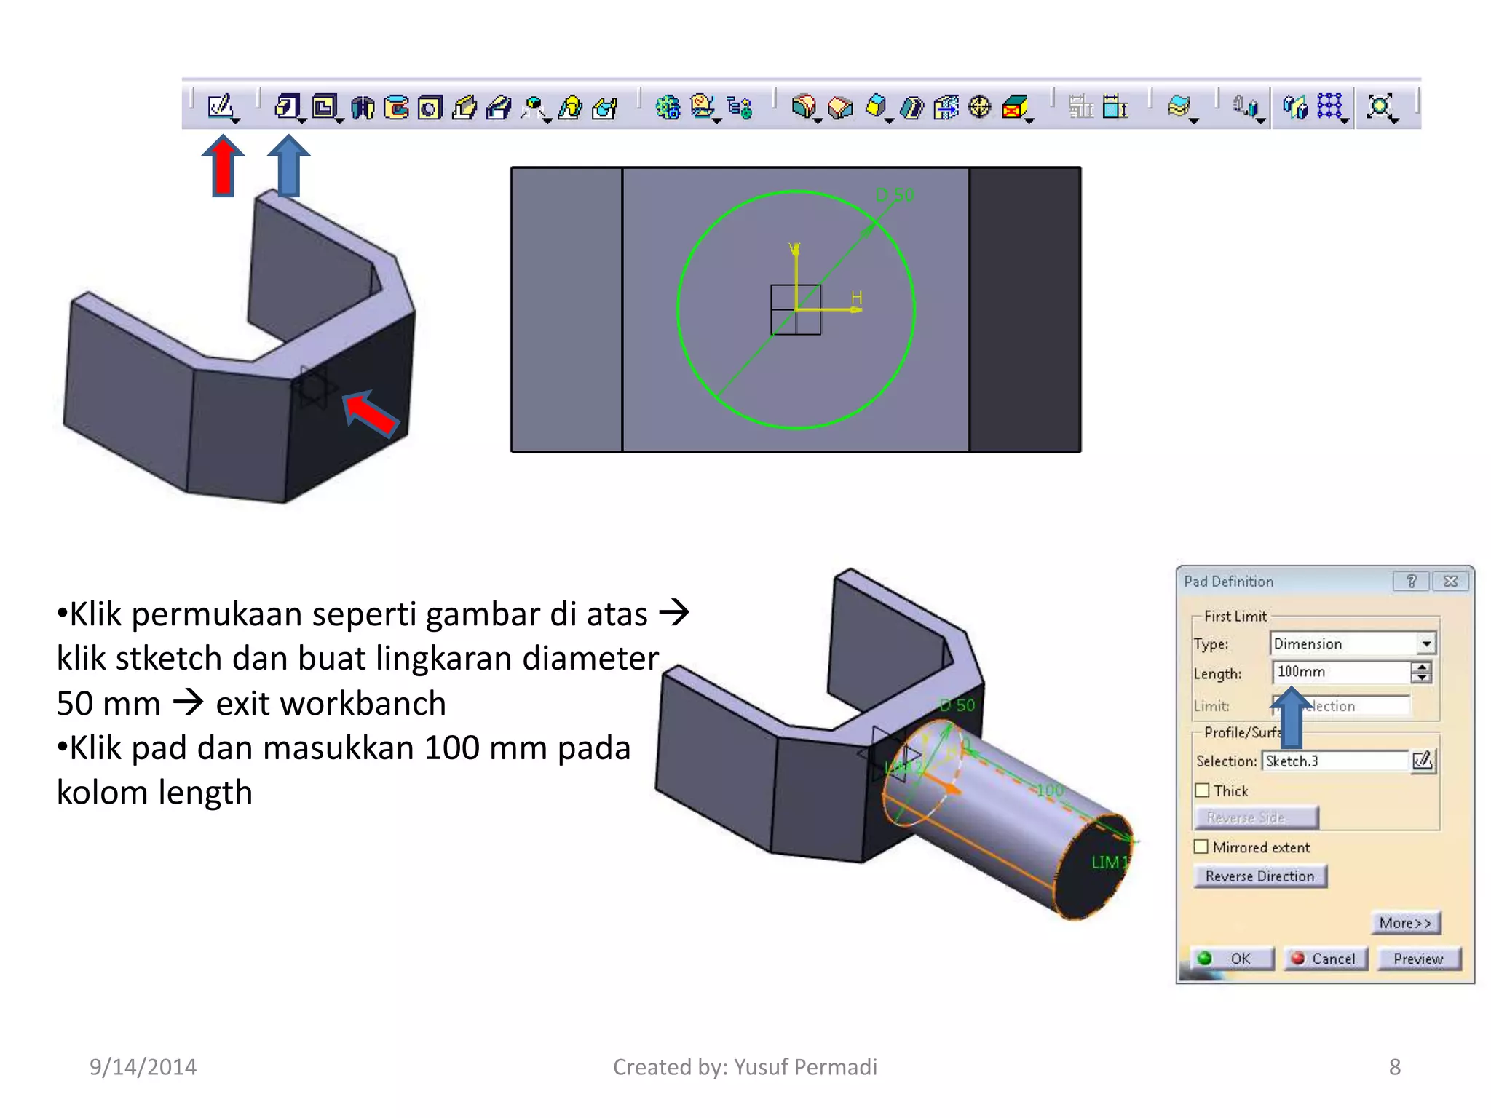Click the help question-mark in Pad Definition

(x=1411, y=581)
